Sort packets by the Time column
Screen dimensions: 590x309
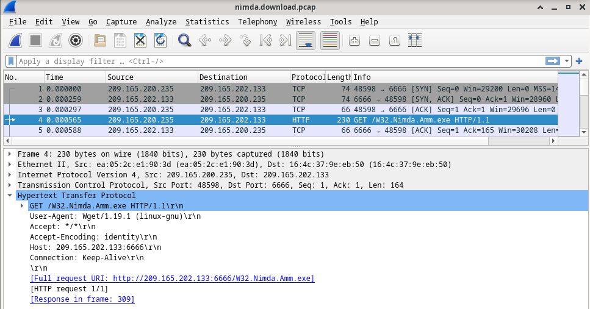coord(75,77)
